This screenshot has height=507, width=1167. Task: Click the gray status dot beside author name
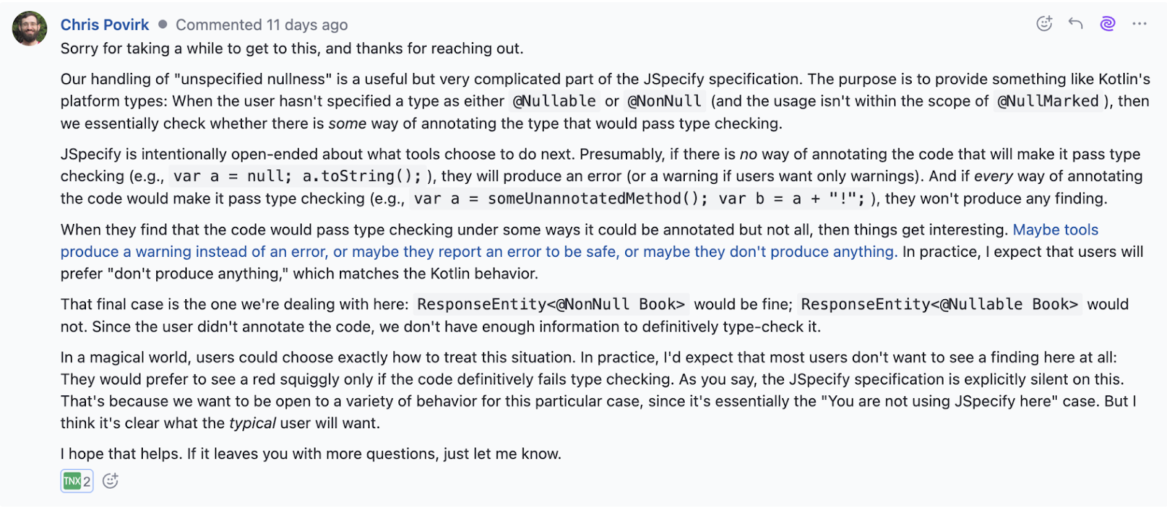(x=163, y=24)
